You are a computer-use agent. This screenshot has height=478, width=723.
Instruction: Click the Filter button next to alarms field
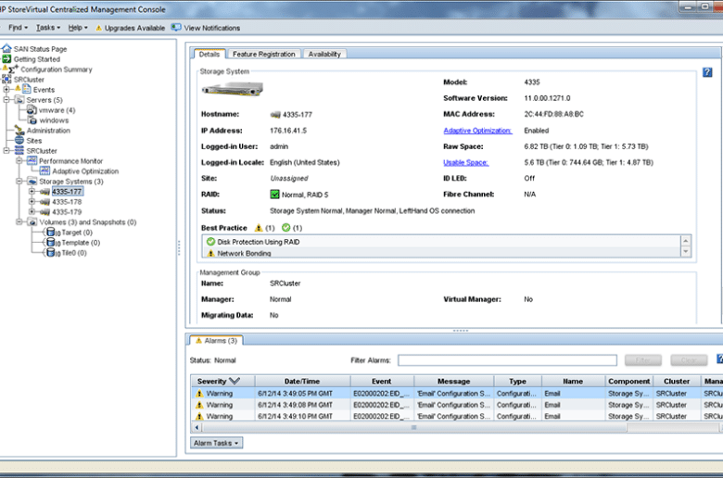(642, 360)
